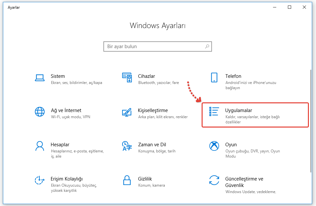Open the Sistem settings title text
Screen dimensions: 316x206
58,76
